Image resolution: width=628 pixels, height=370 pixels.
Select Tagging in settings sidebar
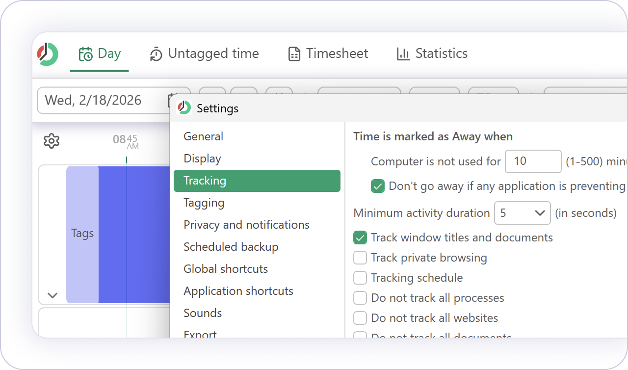point(204,203)
